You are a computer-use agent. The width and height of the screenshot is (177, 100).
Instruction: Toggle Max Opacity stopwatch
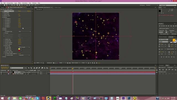[x=6, y=44]
